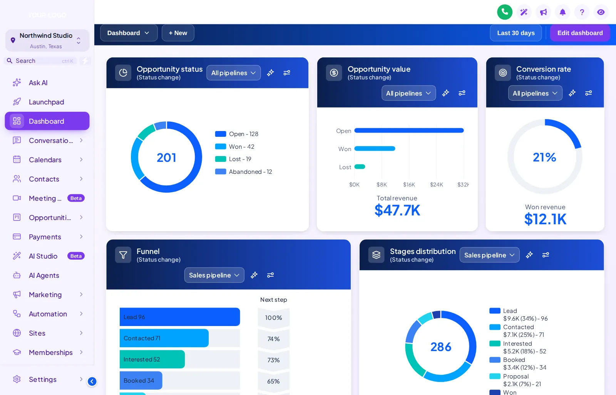Click the funnel icon on Funnel widget
The width and height of the screenshot is (616, 395).
123,255
